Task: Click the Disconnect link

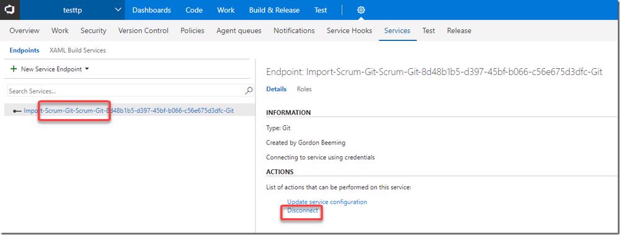Action: coord(303,210)
